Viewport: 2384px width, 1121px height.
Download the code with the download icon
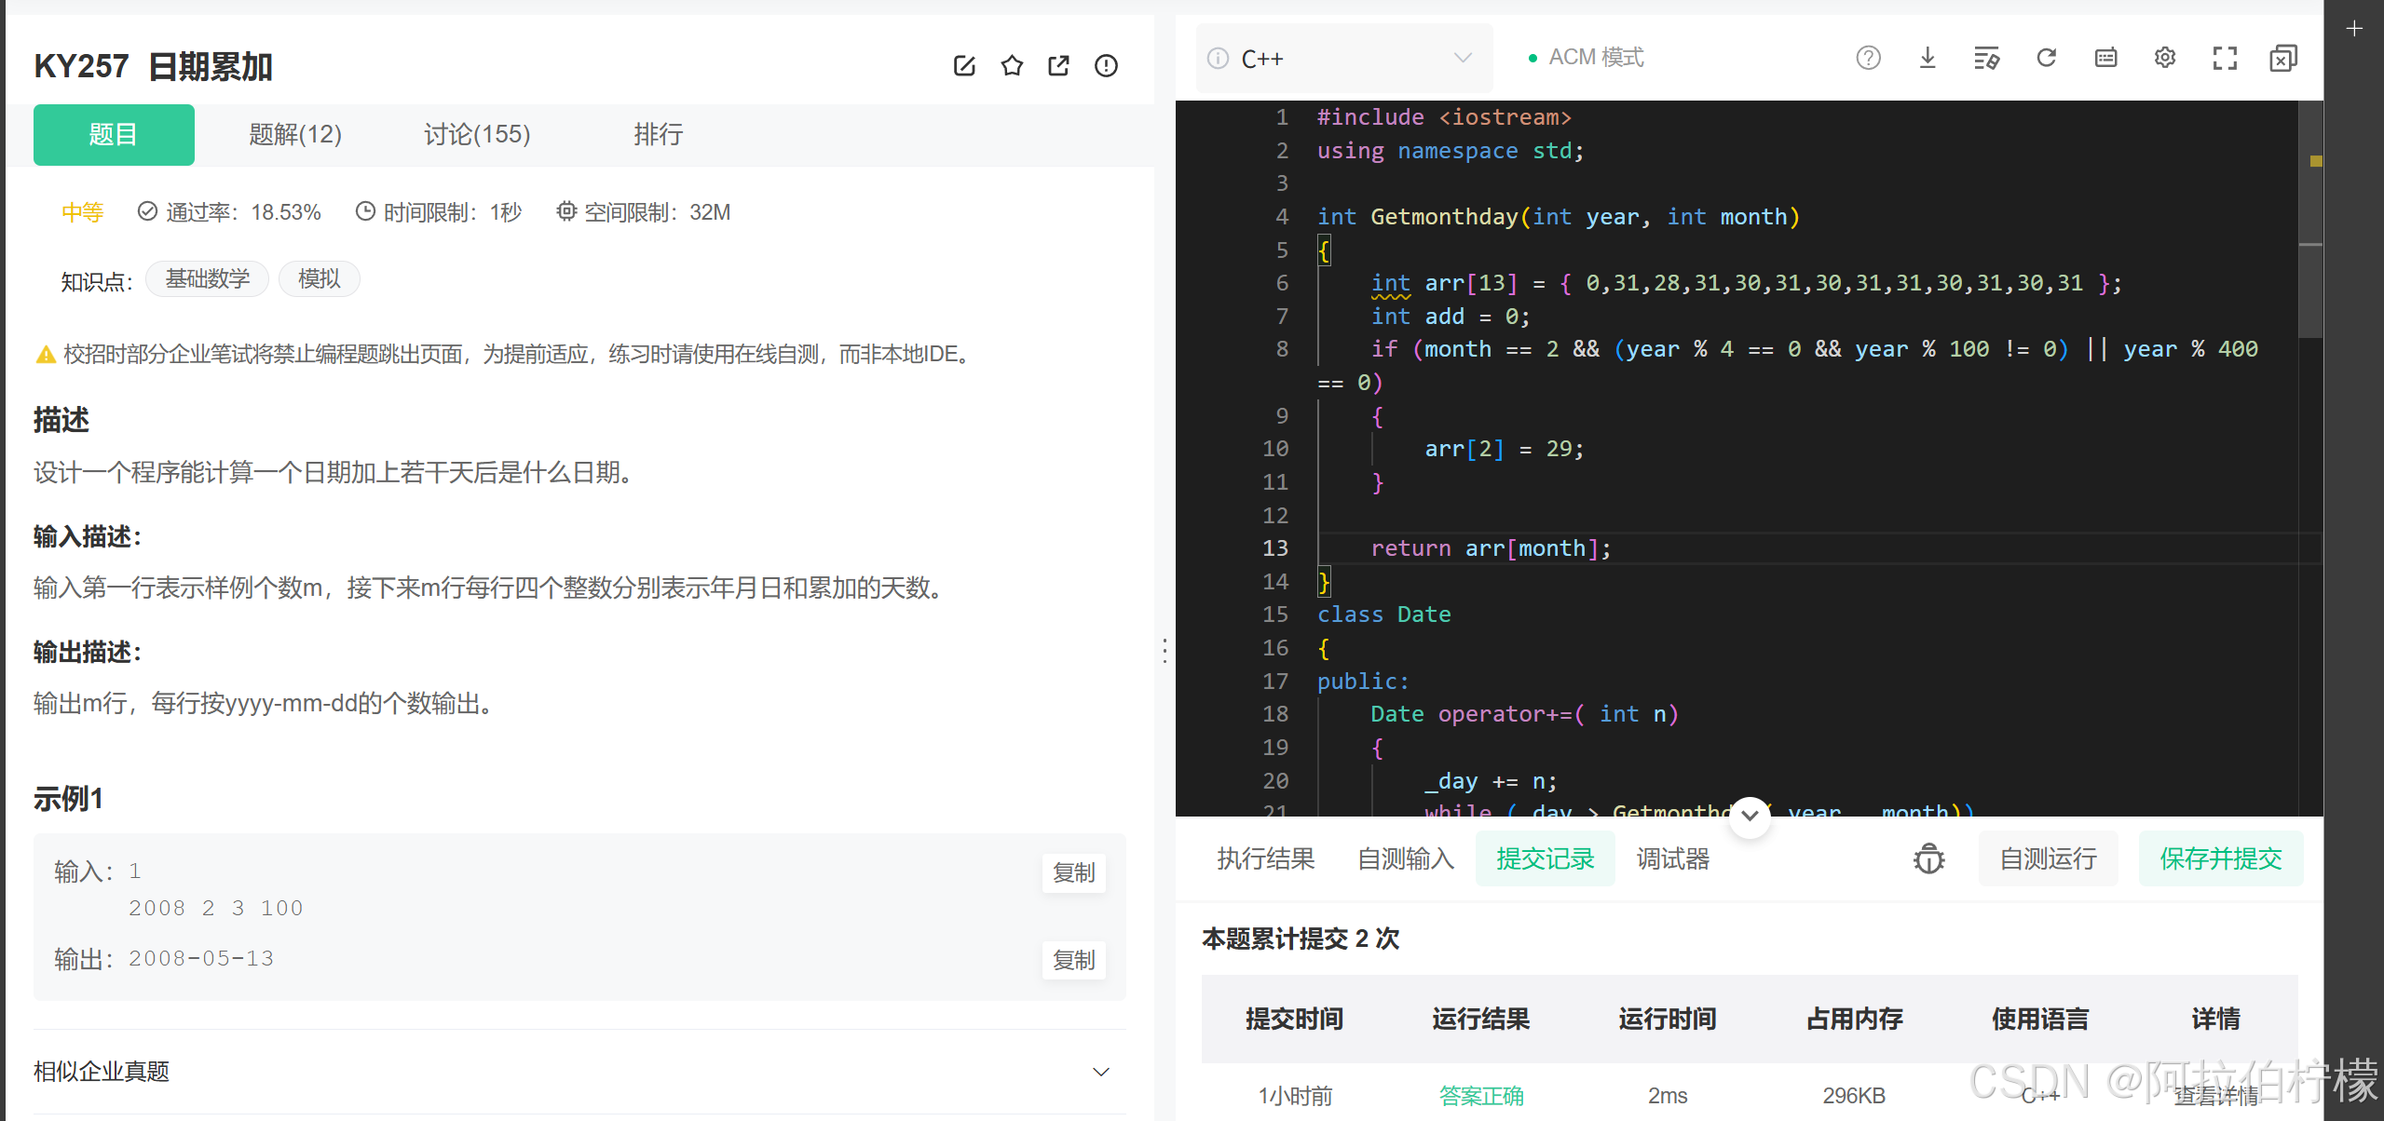point(1928,59)
